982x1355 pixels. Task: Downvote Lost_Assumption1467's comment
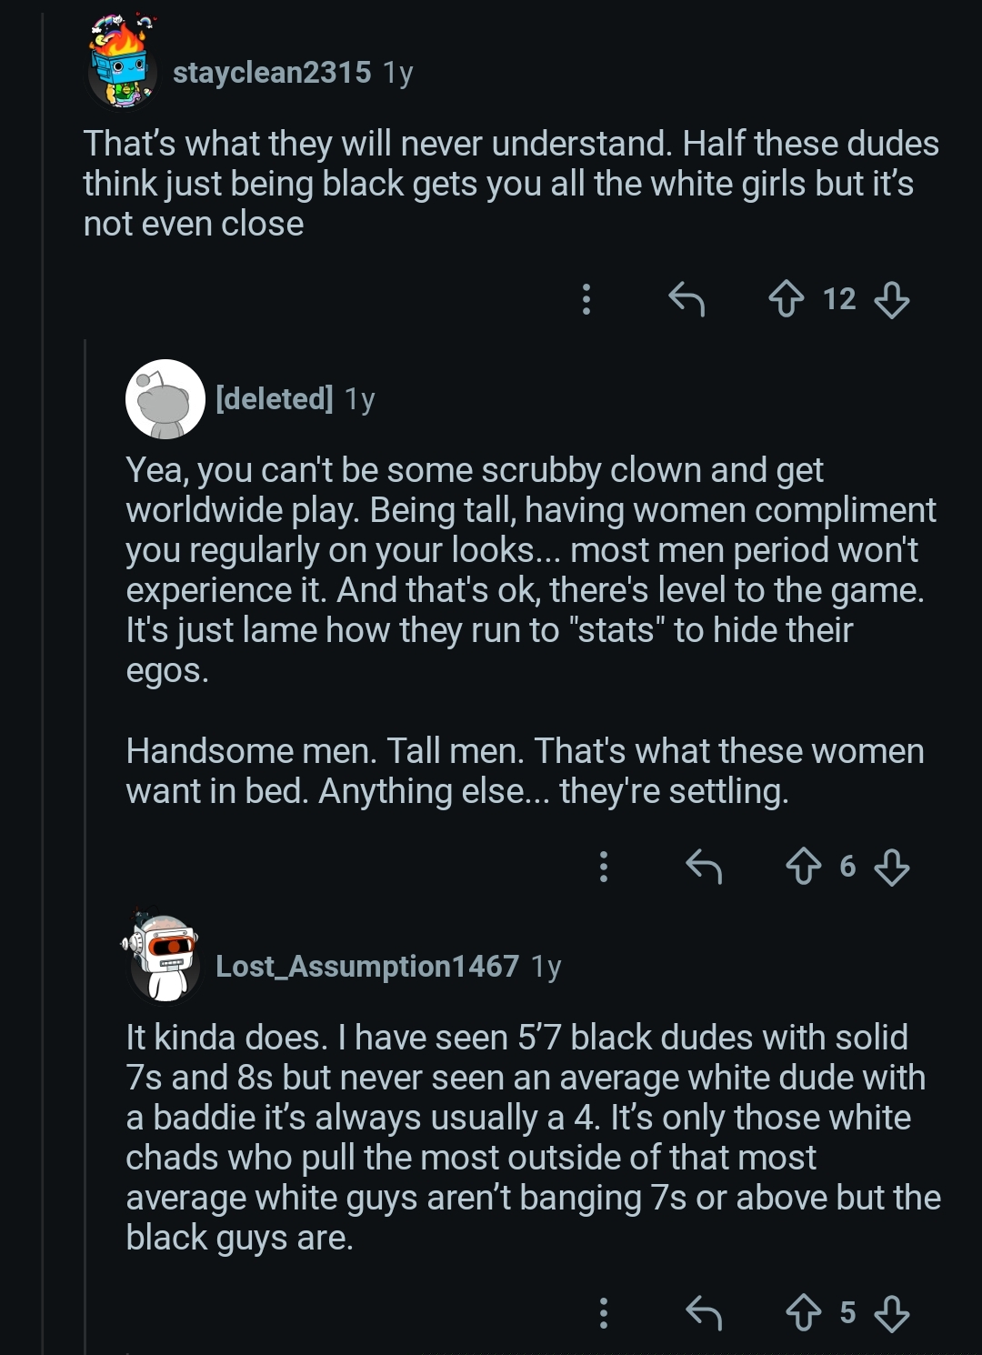891,1312
